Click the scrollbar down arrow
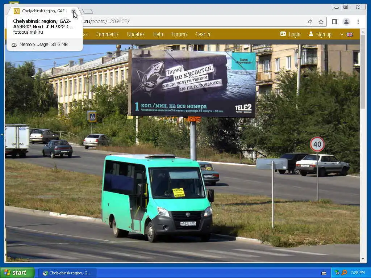This screenshot has width=371, height=278. tap(363, 259)
